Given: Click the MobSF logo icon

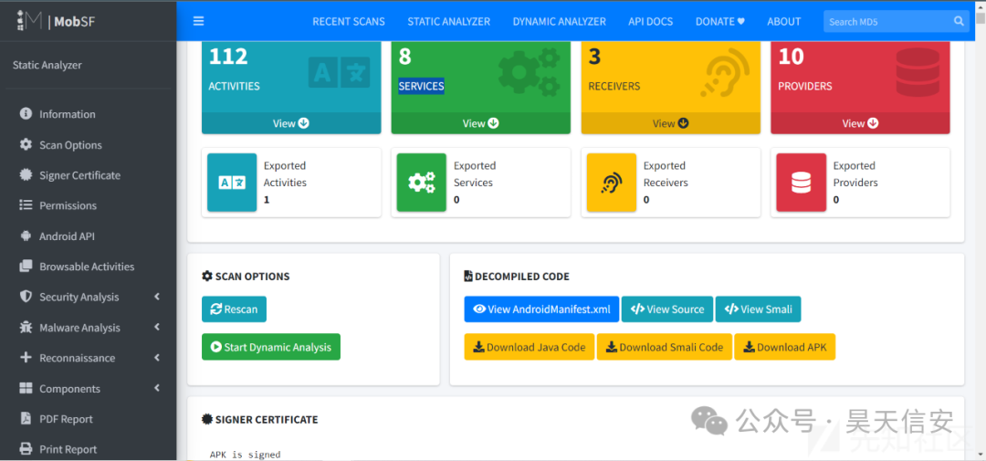Looking at the screenshot, I should (27, 20).
